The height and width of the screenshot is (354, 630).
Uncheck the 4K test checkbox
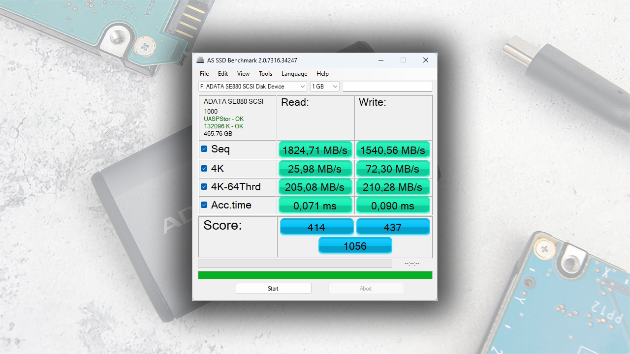pyautogui.click(x=204, y=169)
